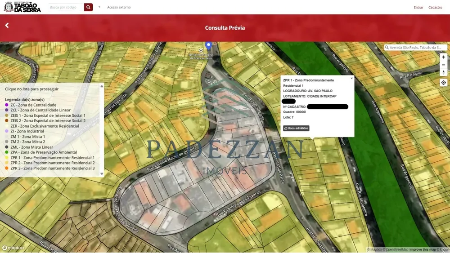This screenshot has height=253, width=450.
Task: Select 'ZI - Zona Industrial' legend entry
Action: [x=27, y=131]
